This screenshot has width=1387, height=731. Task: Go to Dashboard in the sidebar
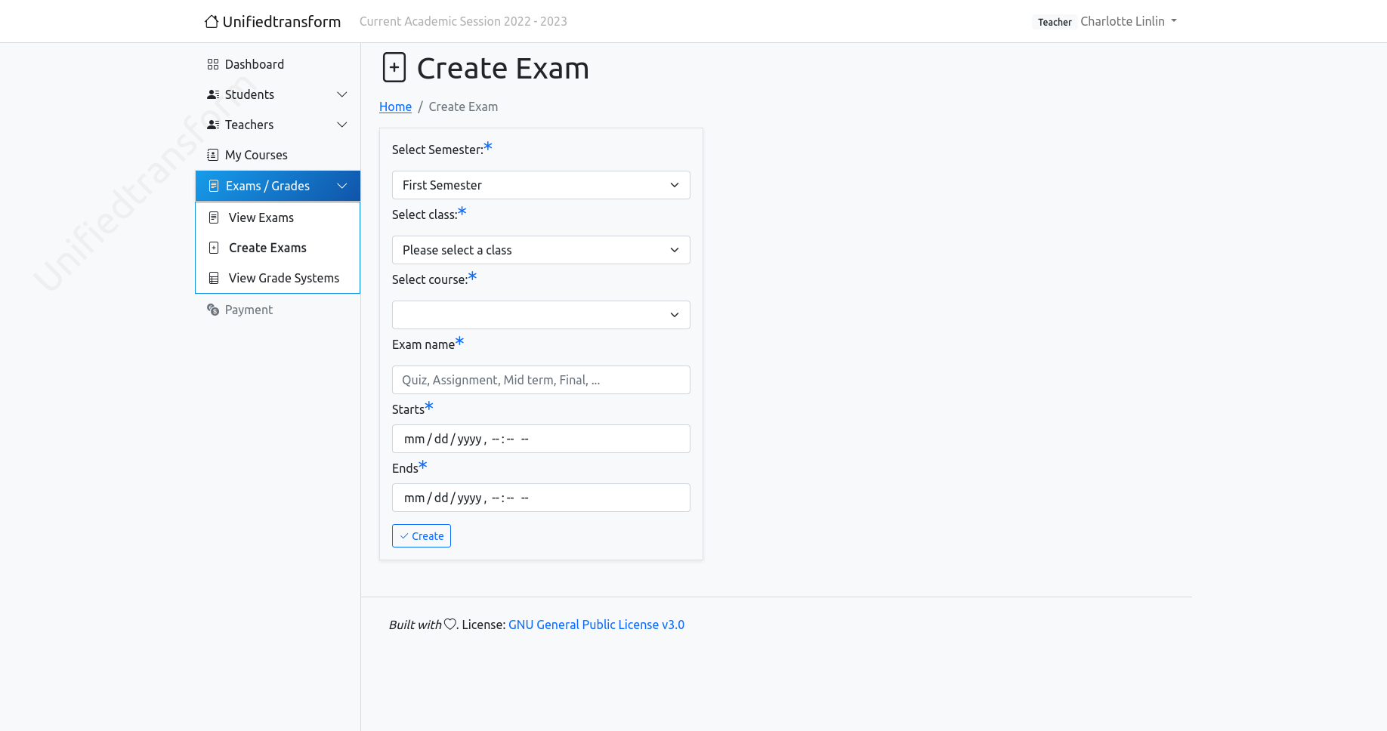coord(277,64)
